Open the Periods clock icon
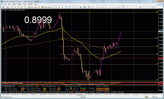Screen dimensions: 164x99 pos(84,7)
